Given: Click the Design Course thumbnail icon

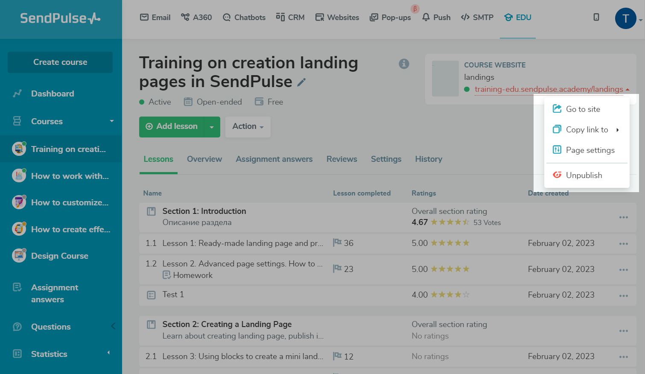Looking at the screenshot, I should [19, 255].
